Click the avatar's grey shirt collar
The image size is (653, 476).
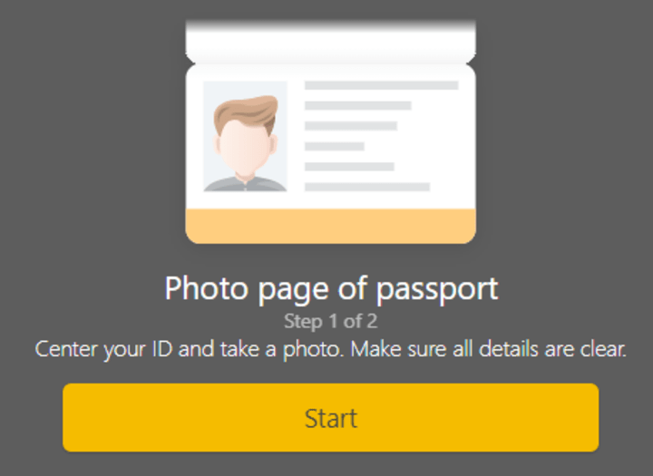pyautogui.click(x=245, y=184)
